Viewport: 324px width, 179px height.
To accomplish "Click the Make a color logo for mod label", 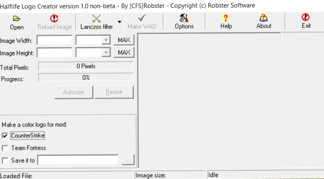I will pyautogui.click(x=34, y=125).
